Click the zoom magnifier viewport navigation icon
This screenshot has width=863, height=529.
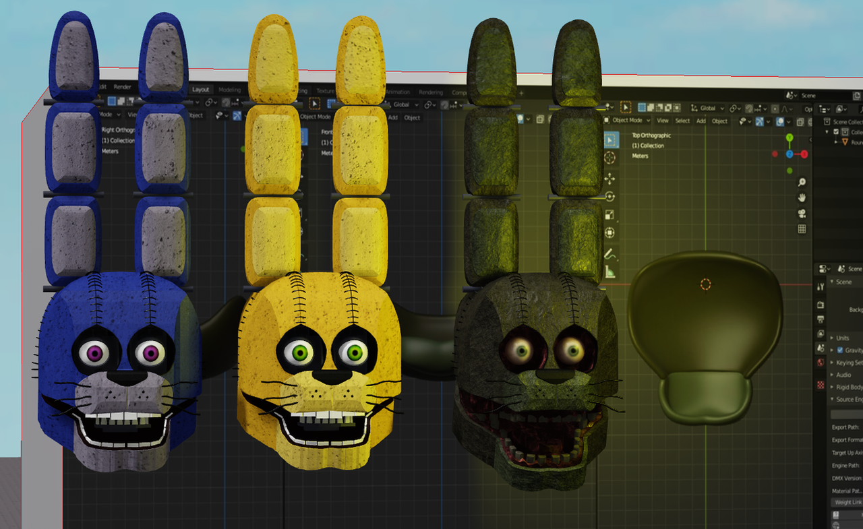tap(802, 182)
